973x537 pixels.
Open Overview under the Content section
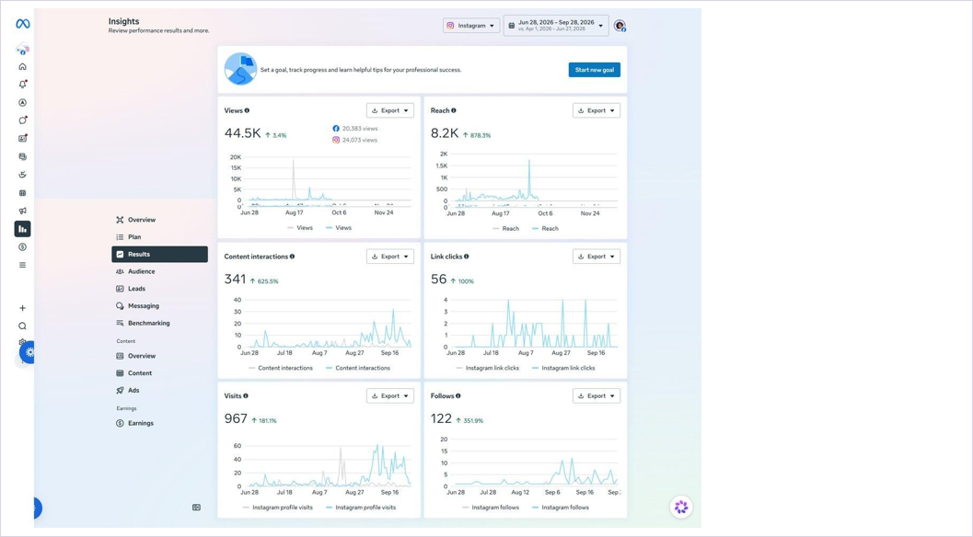coord(159,356)
